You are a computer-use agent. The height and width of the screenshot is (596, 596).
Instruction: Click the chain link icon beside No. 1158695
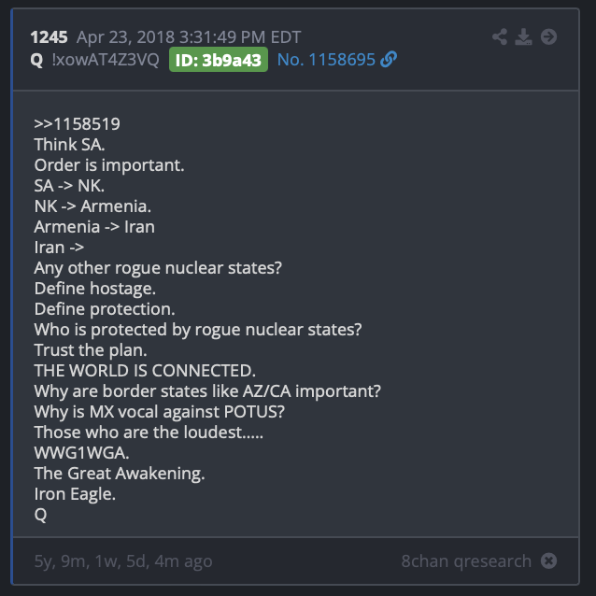click(389, 60)
